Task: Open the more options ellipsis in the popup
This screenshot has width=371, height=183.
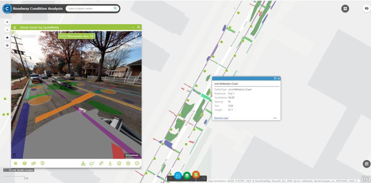Action: [275, 118]
